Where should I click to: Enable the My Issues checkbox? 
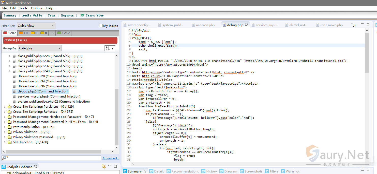(x=101, y=26)
